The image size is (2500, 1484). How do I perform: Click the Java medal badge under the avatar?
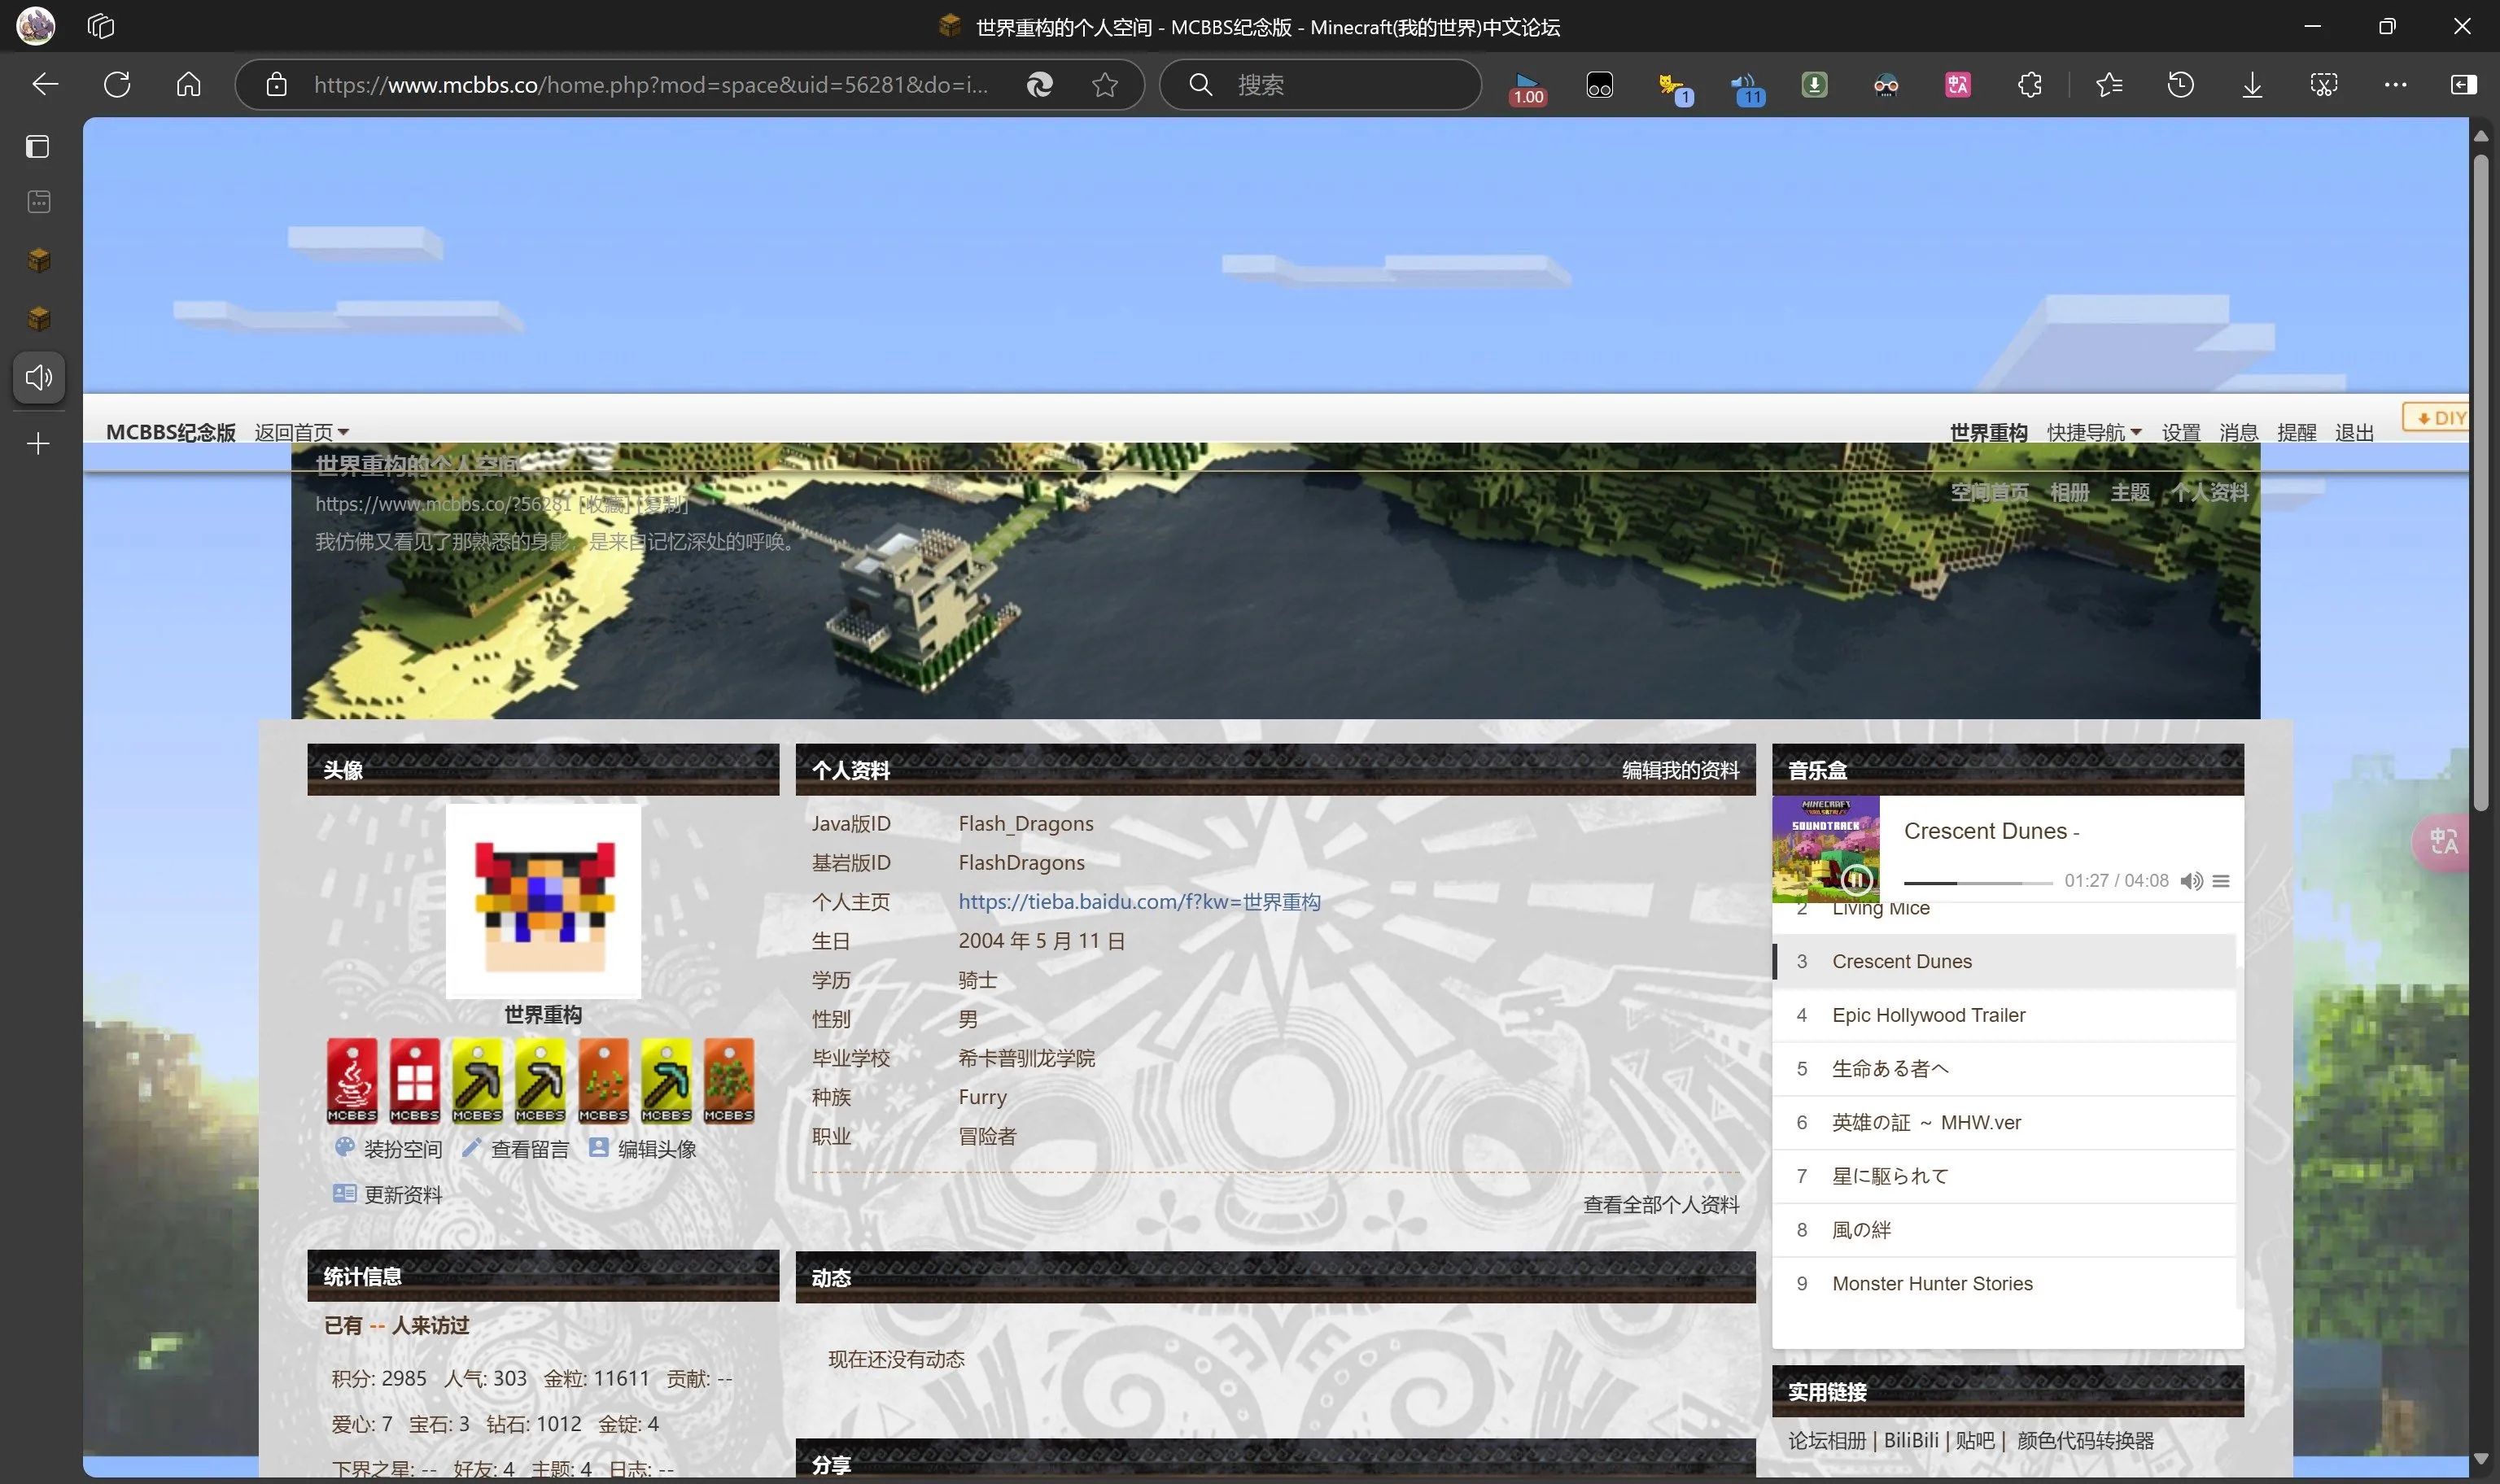pos(352,1081)
